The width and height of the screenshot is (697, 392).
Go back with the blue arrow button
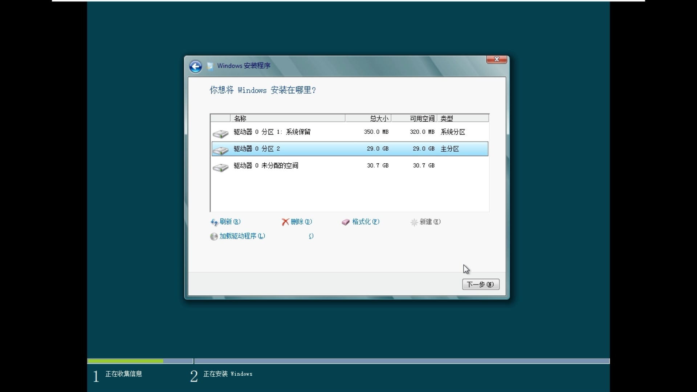[x=195, y=66]
